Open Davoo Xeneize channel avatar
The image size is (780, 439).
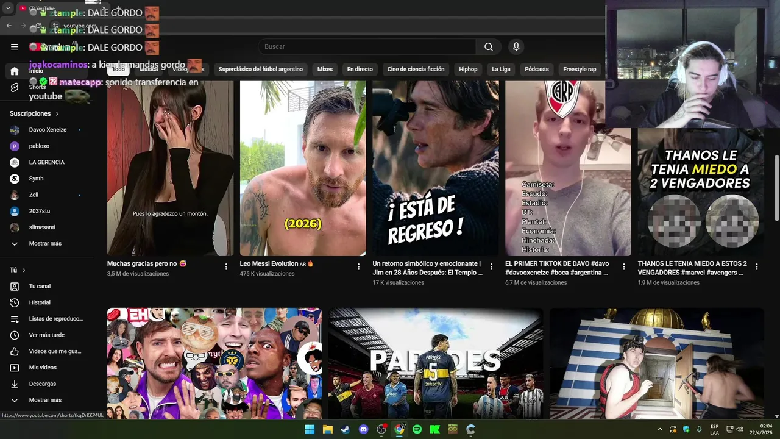click(15, 130)
